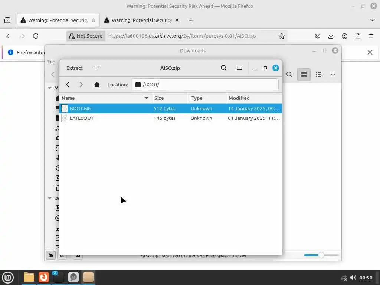Click the Extract button in AISO.zip window
Image resolution: width=380 pixels, height=285 pixels.
click(74, 68)
